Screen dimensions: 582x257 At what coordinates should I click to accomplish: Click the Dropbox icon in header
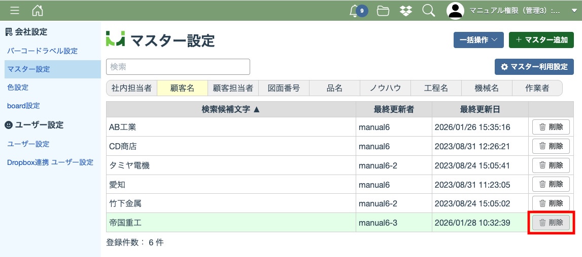(x=406, y=11)
